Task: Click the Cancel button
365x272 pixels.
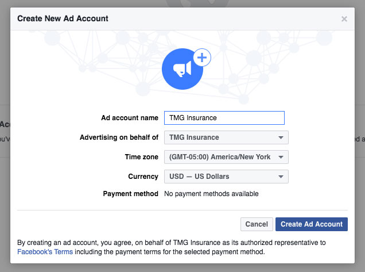Action: (257, 224)
